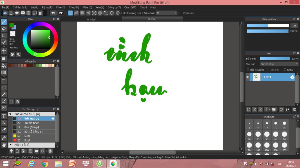Enable Xén bớt checkbox
Viewport: 300px width, 168px height.
[268, 70]
